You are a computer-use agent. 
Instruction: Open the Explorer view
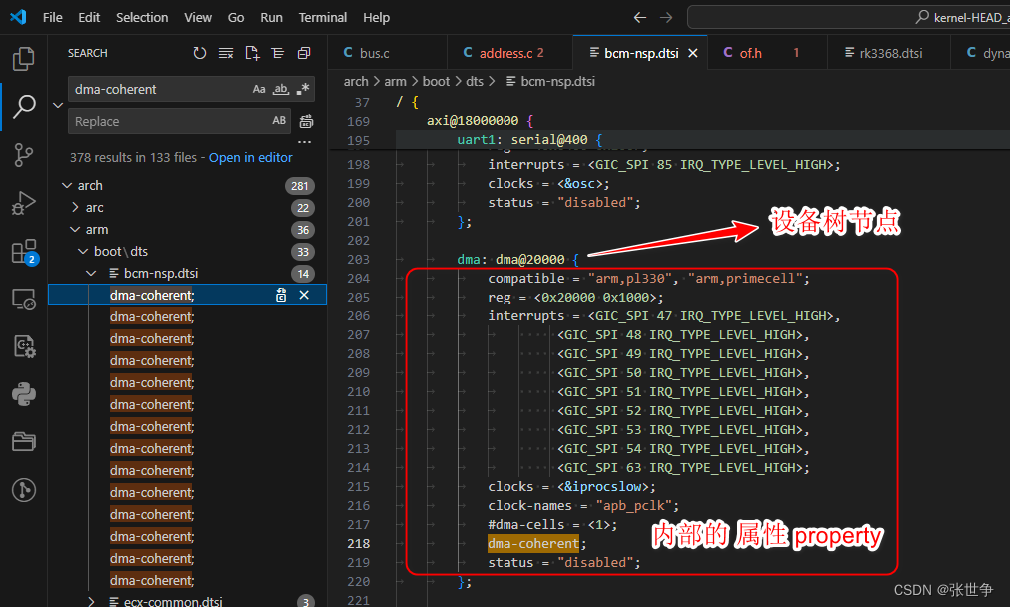point(23,59)
